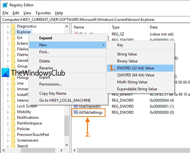Create a new Key from submenu
The height and width of the screenshot is (153, 190).
coord(140,45)
